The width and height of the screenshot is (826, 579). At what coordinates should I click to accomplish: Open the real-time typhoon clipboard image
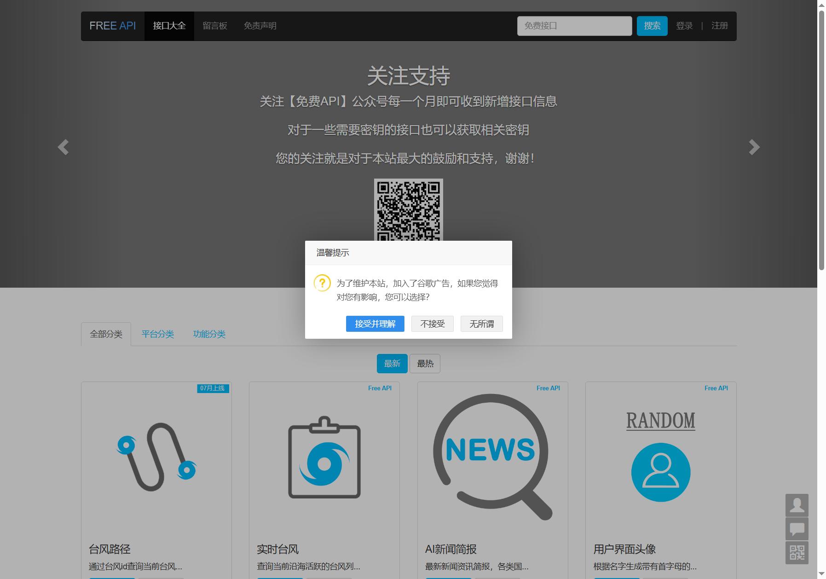pos(324,457)
